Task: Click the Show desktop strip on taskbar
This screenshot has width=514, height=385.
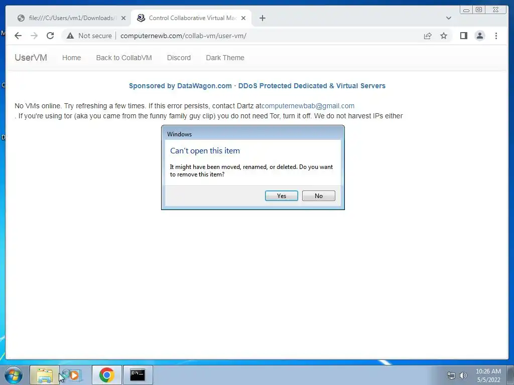Action: pyautogui.click(x=511, y=375)
